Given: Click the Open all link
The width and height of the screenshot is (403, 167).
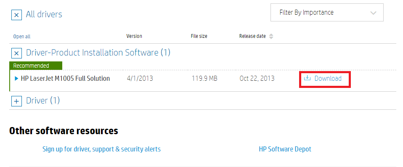Looking at the screenshot, I should (x=22, y=37).
